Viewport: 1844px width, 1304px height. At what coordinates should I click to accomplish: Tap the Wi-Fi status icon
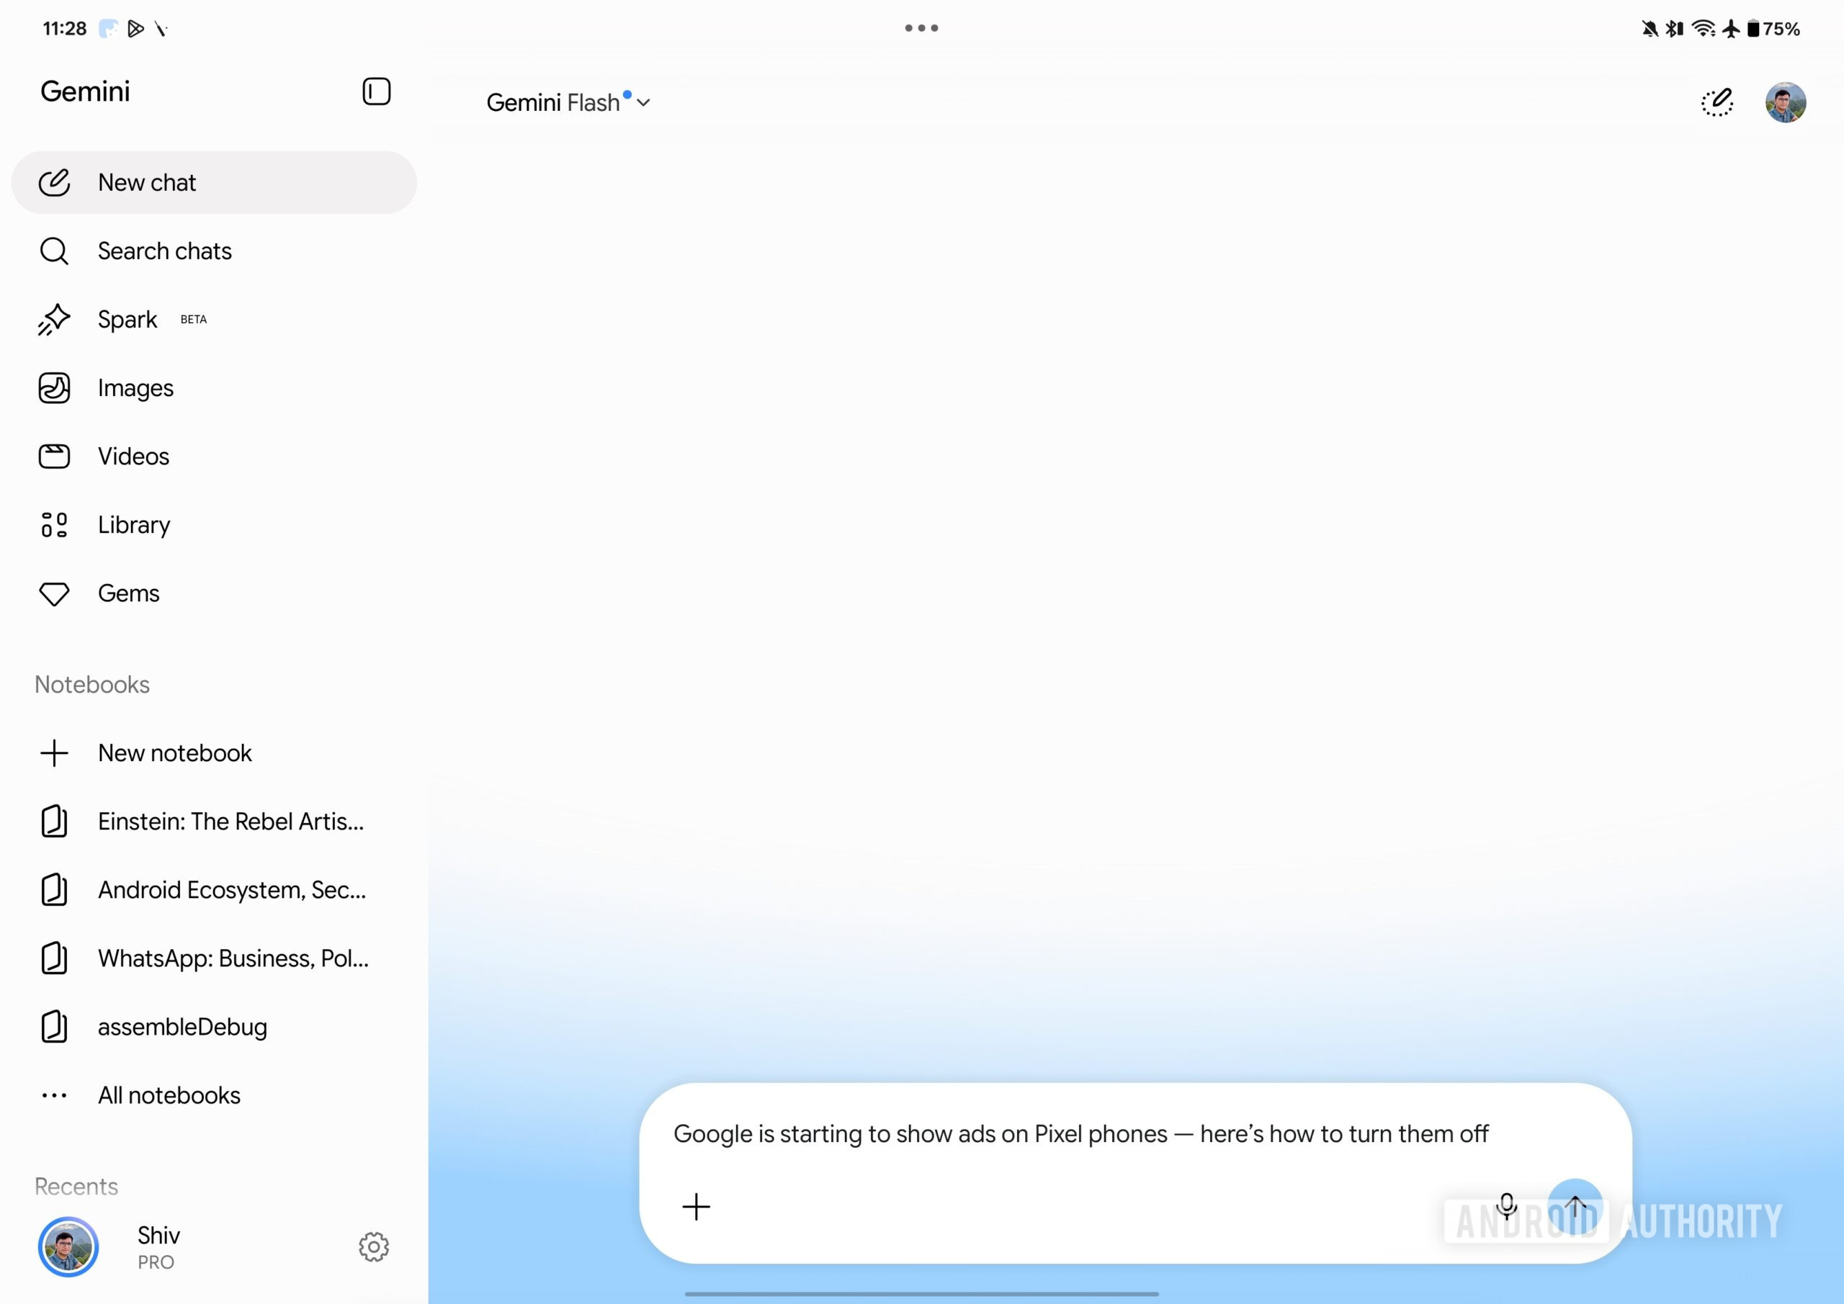pos(1704,29)
